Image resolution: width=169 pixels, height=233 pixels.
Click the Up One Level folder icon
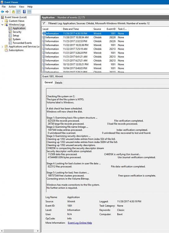click(x=13, y=11)
